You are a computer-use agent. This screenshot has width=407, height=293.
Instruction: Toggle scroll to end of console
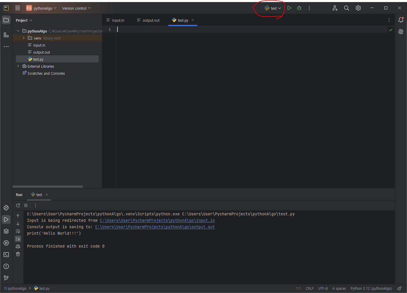point(18,239)
